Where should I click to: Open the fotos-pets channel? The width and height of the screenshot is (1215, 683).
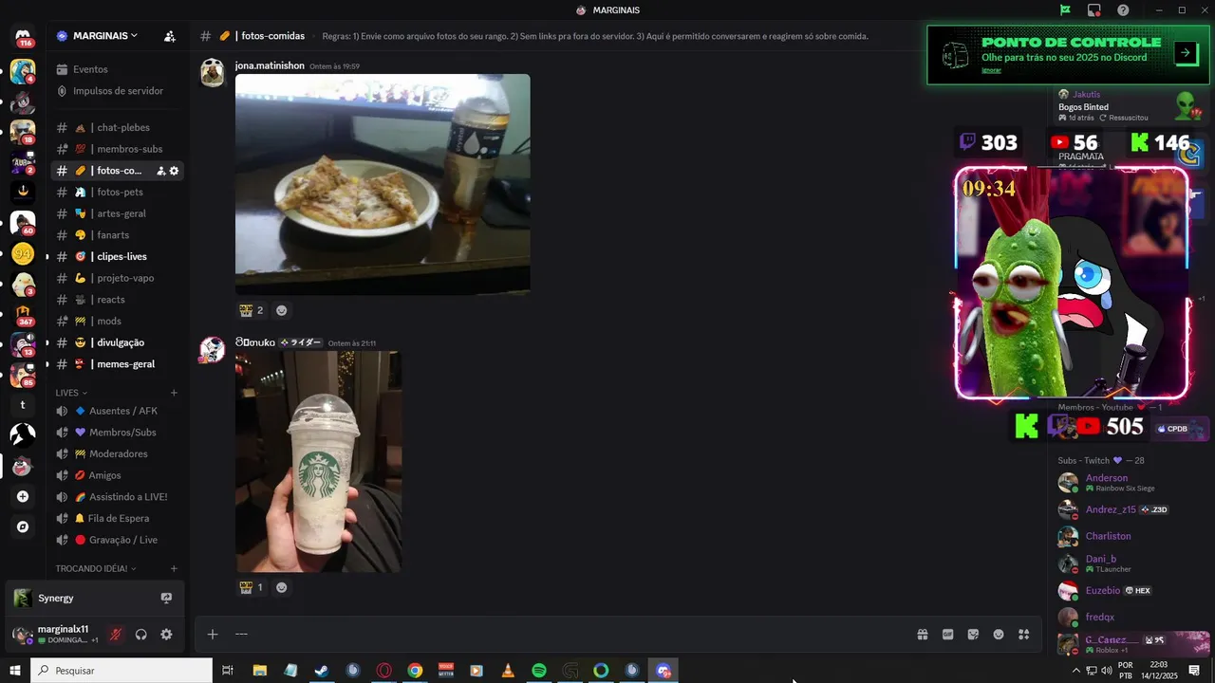(116, 192)
